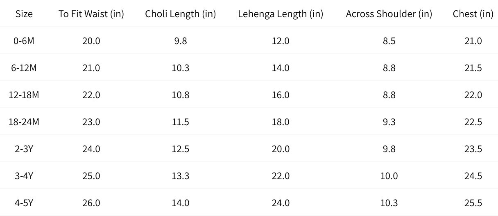Select the 12-18M size row label
Viewport: 498px width, 216px height.
click(24, 95)
